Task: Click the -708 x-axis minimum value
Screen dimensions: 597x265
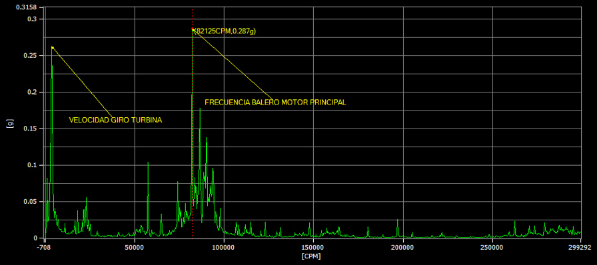Action: point(44,247)
